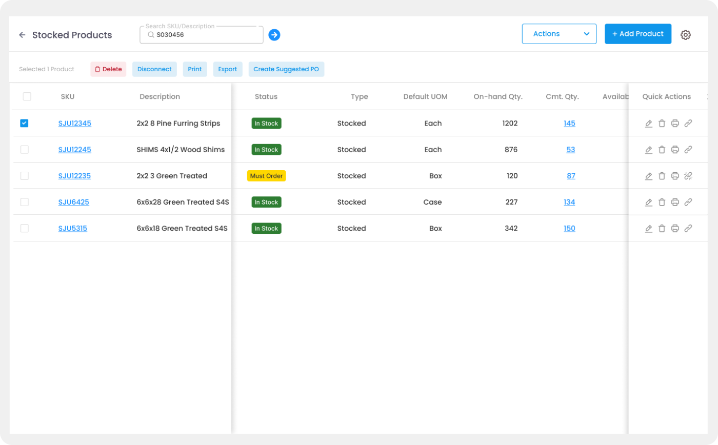Open the Actions dropdown
The height and width of the screenshot is (445, 718).
coord(559,34)
